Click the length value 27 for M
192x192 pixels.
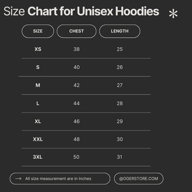[x=120, y=85]
